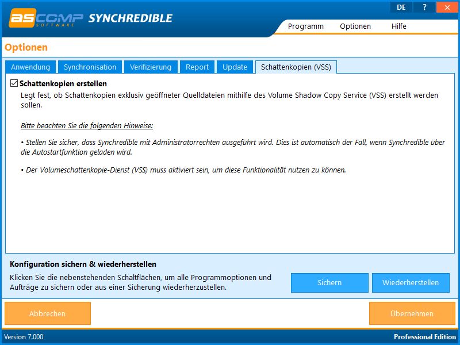The image size is (460, 345).
Task: Click the SYNCHREDIBLE title text
Action: tap(131, 18)
